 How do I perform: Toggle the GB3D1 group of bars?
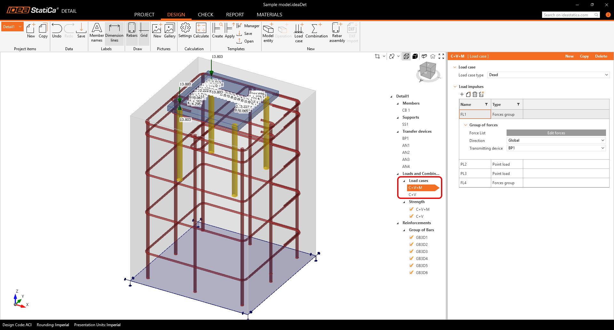(411, 237)
